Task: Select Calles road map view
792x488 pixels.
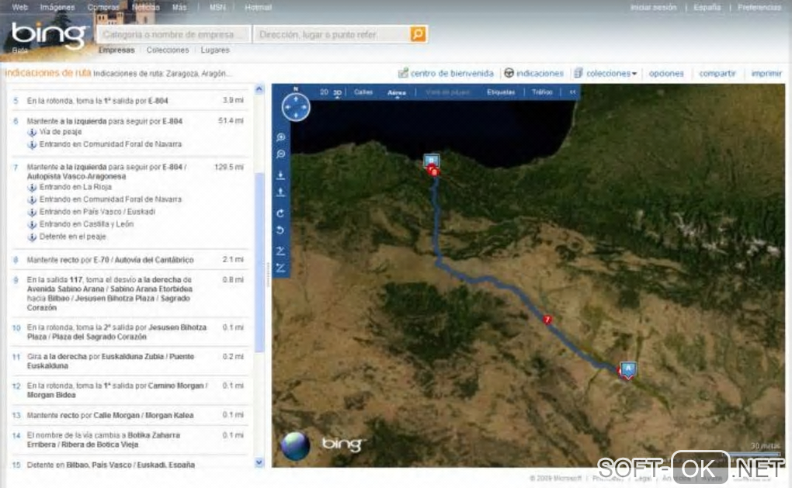Action: 363,92
